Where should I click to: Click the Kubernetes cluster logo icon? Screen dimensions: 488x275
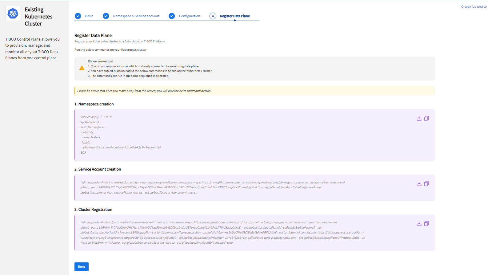click(x=13, y=14)
